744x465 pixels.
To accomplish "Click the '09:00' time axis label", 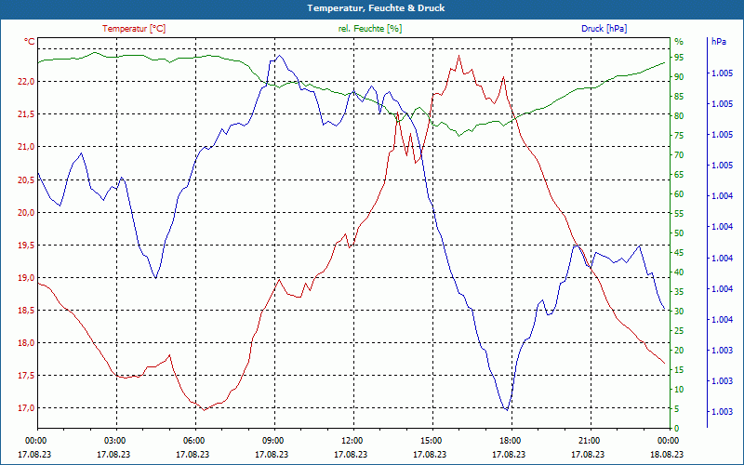I will click(272, 440).
